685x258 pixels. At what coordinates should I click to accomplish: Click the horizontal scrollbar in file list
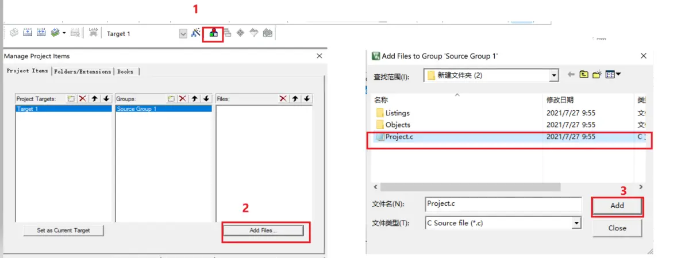pyautogui.click(x=471, y=187)
